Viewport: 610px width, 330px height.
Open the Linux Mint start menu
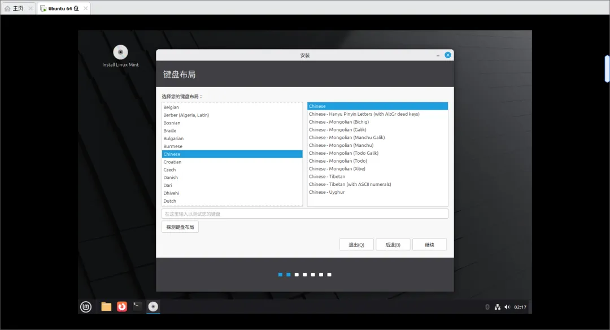[86, 307]
